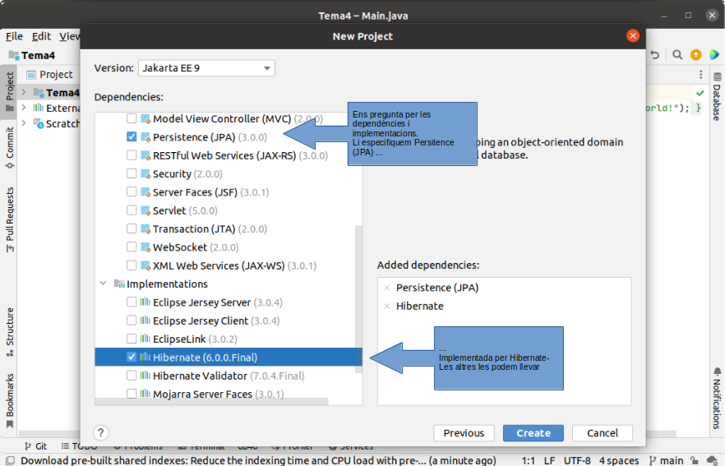
Task: Click the Tema4 breadcrumb in navigation bar
Action: click(32, 55)
